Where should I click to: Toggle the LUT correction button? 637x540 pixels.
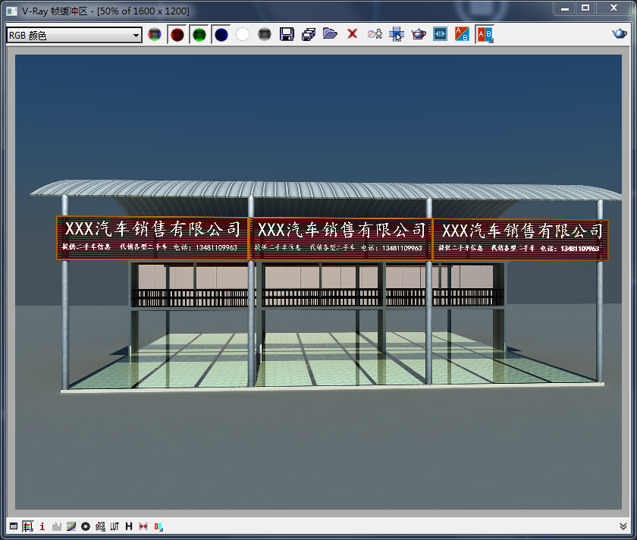(115, 526)
